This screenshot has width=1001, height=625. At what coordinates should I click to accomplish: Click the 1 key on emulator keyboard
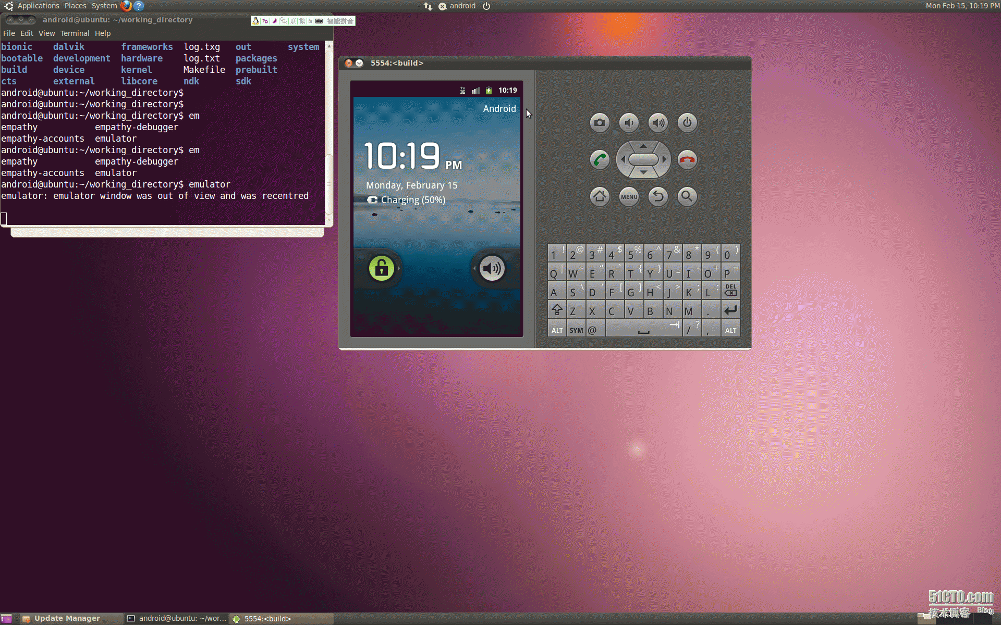(557, 253)
